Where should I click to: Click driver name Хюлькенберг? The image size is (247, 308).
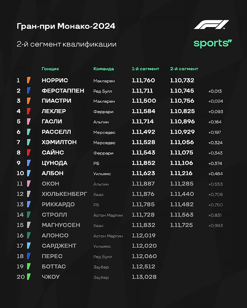click(x=64, y=194)
